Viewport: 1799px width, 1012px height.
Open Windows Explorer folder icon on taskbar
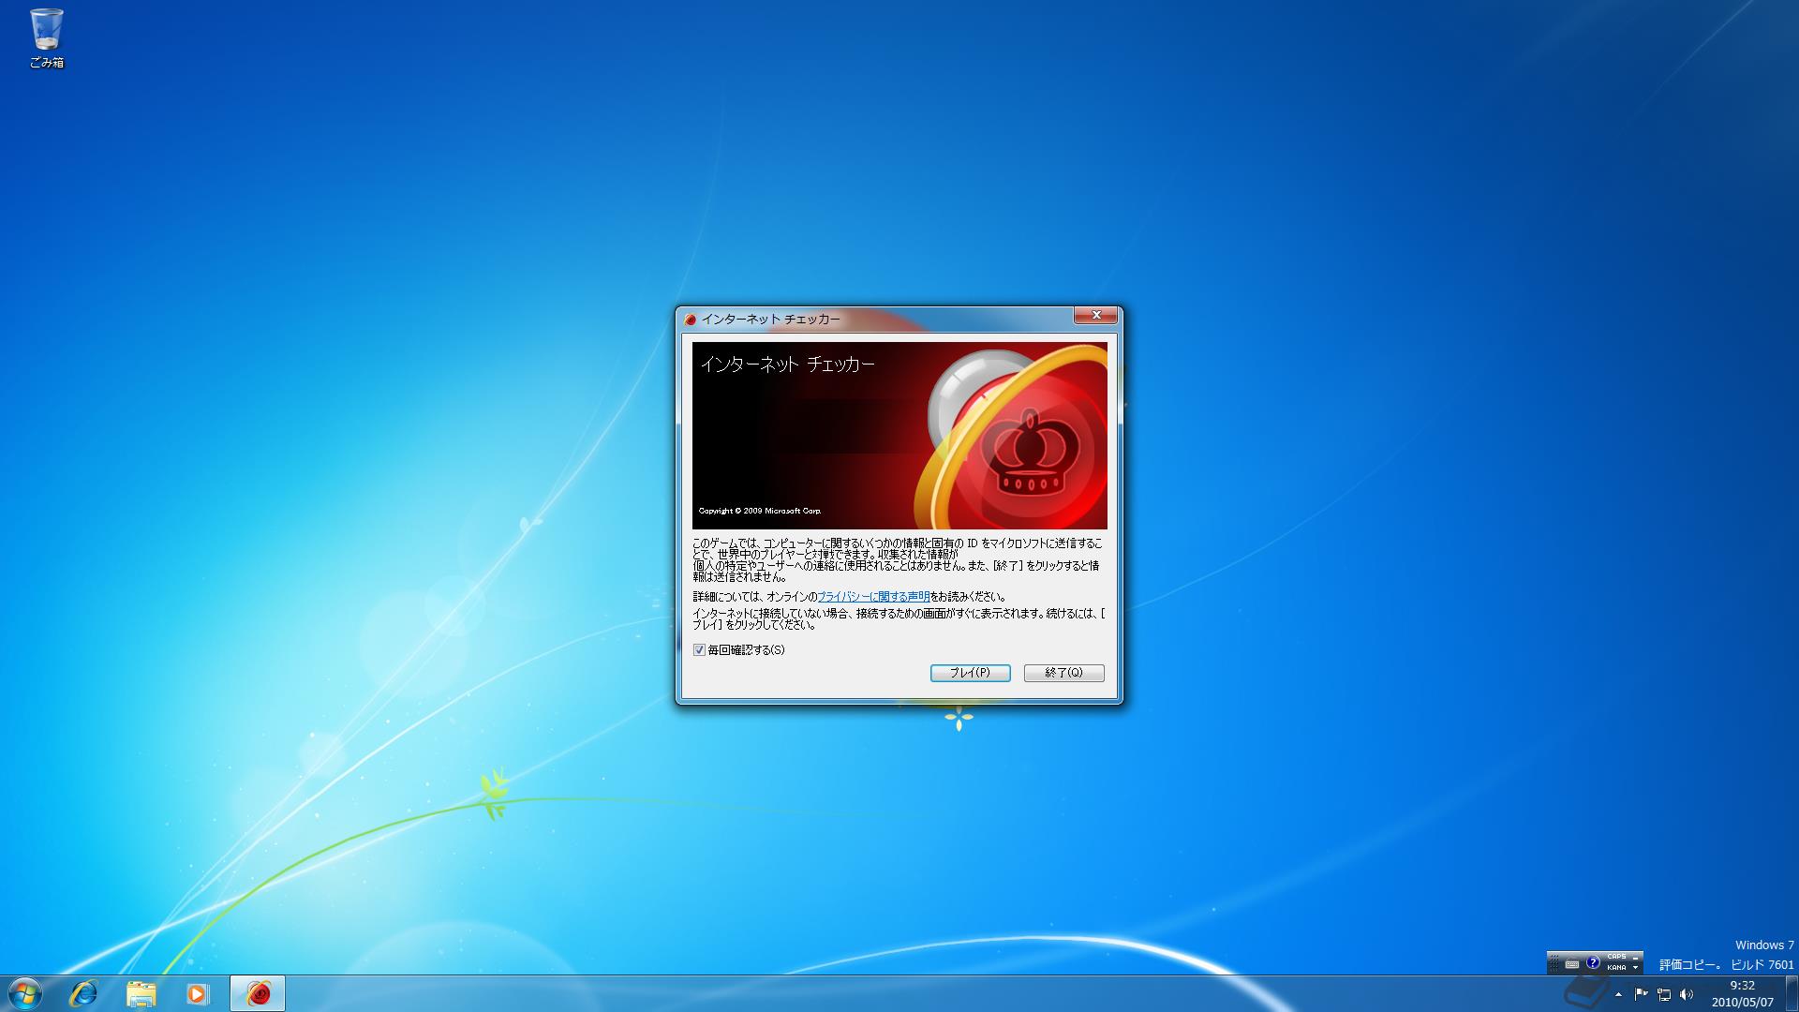click(x=141, y=993)
